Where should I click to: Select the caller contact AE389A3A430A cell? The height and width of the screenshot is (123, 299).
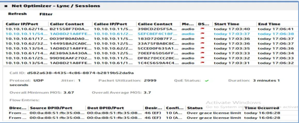point(70,53)
